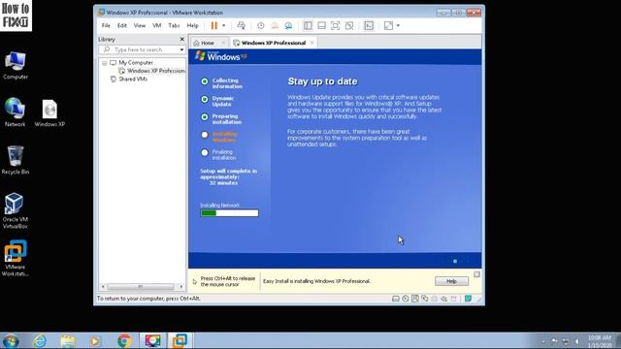
Task: Select Shared VMs in the library
Action: click(x=133, y=79)
